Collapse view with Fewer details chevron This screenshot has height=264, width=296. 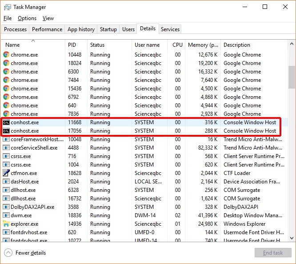(8, 253)
